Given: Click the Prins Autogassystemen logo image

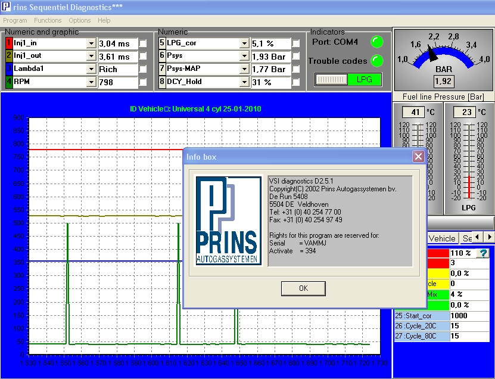Looking at the screenshot, I should coord(229,220).
